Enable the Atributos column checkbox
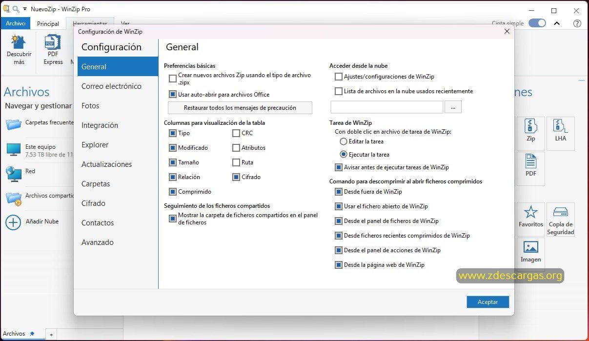 coord(236,148)
